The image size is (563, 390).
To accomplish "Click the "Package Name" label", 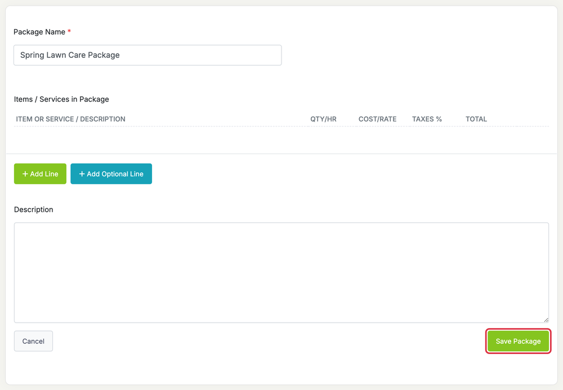I will coord(39,32).
